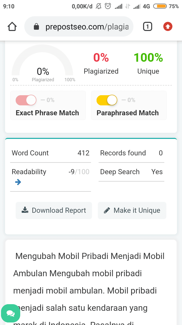Click the Make it Unique button
The width and height of the screenshot is (182, 325).
point(132,210)
